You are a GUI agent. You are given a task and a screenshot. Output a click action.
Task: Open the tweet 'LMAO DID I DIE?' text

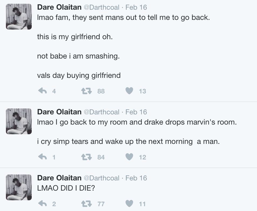[x=66, y=188]
